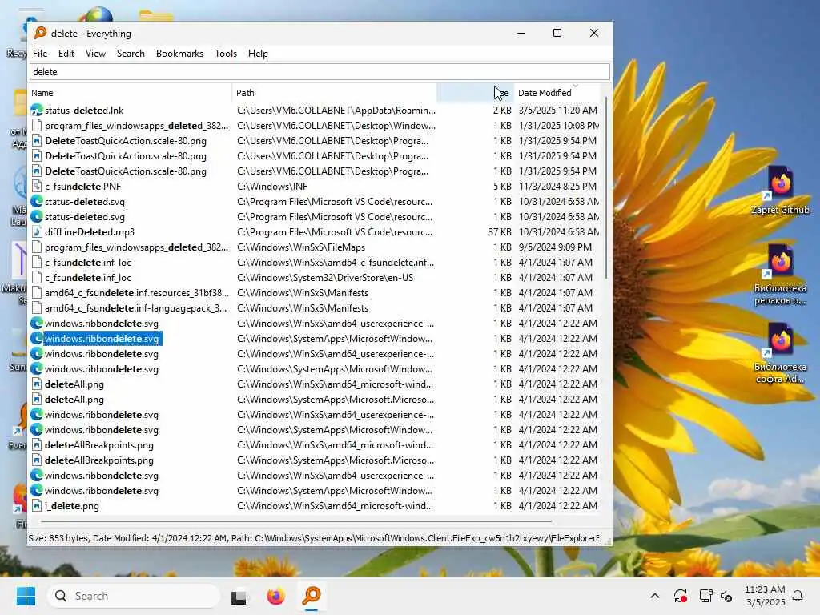Click the taskbar Search box
The height and width of the screenshot is (615, 820).
[x=134, y=596]
